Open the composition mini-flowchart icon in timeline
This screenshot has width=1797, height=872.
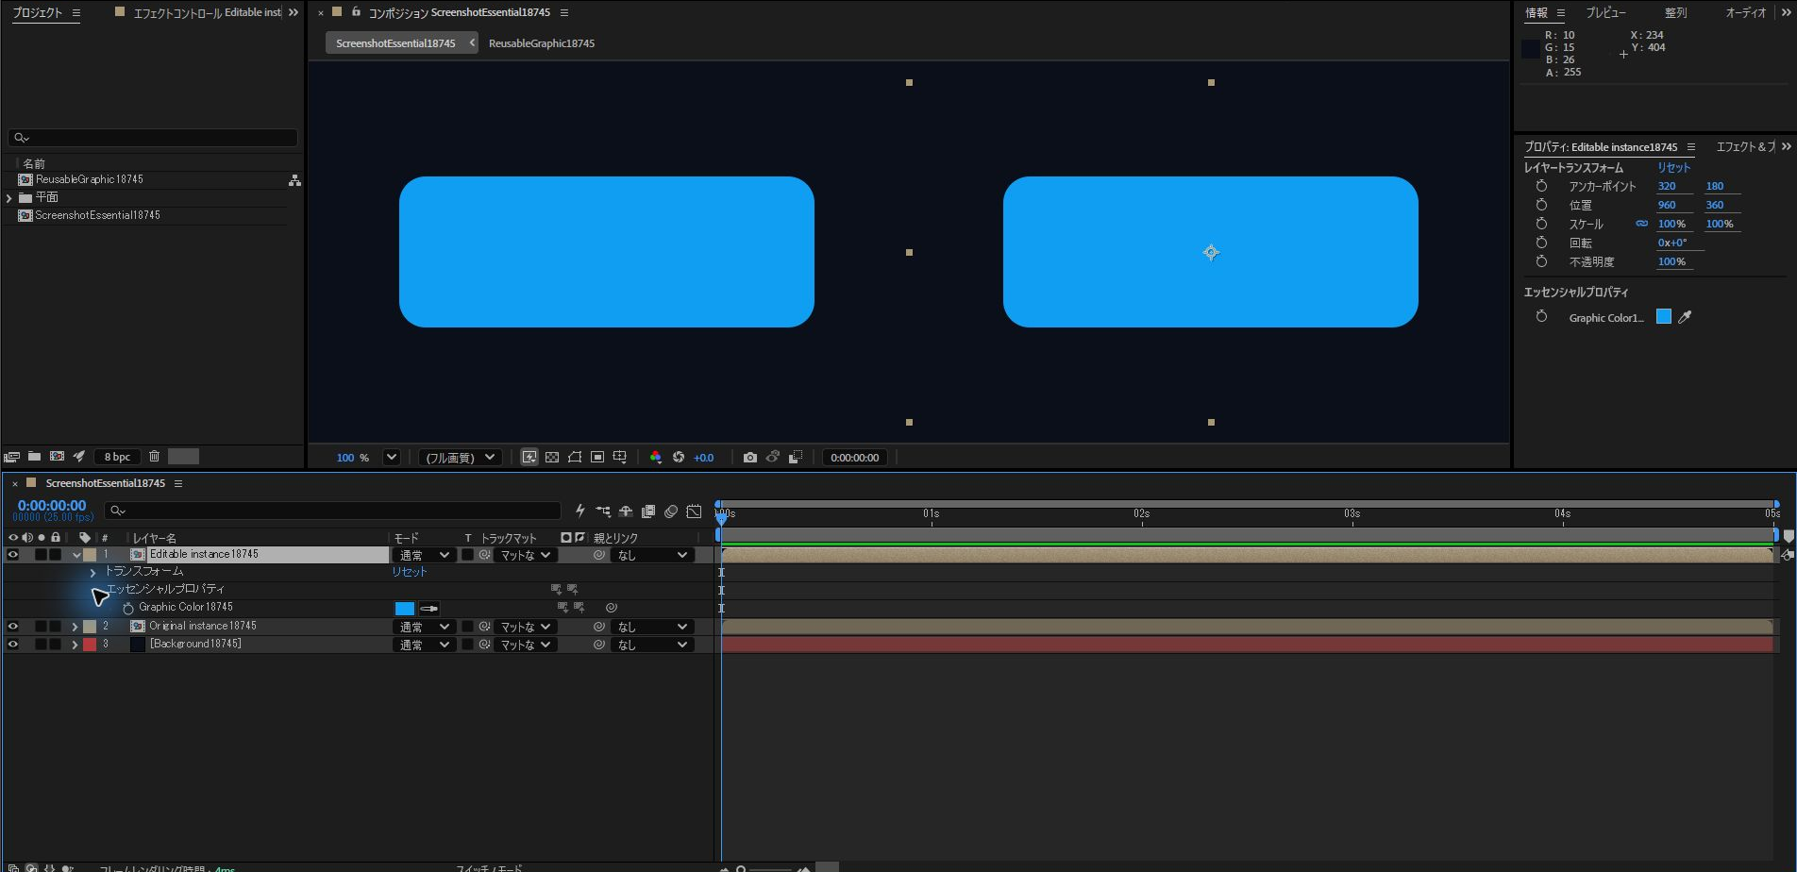click(x=603, y=511)
